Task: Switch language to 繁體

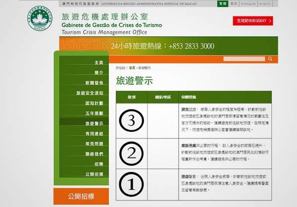Action: pos(223,3)
